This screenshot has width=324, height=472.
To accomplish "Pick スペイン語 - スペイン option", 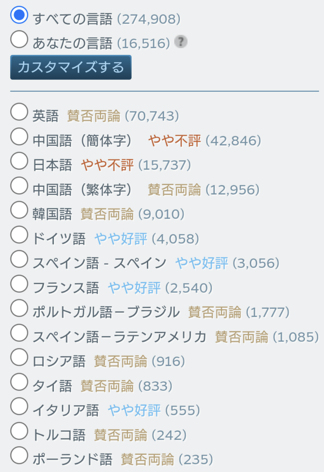I will [19, 259].
